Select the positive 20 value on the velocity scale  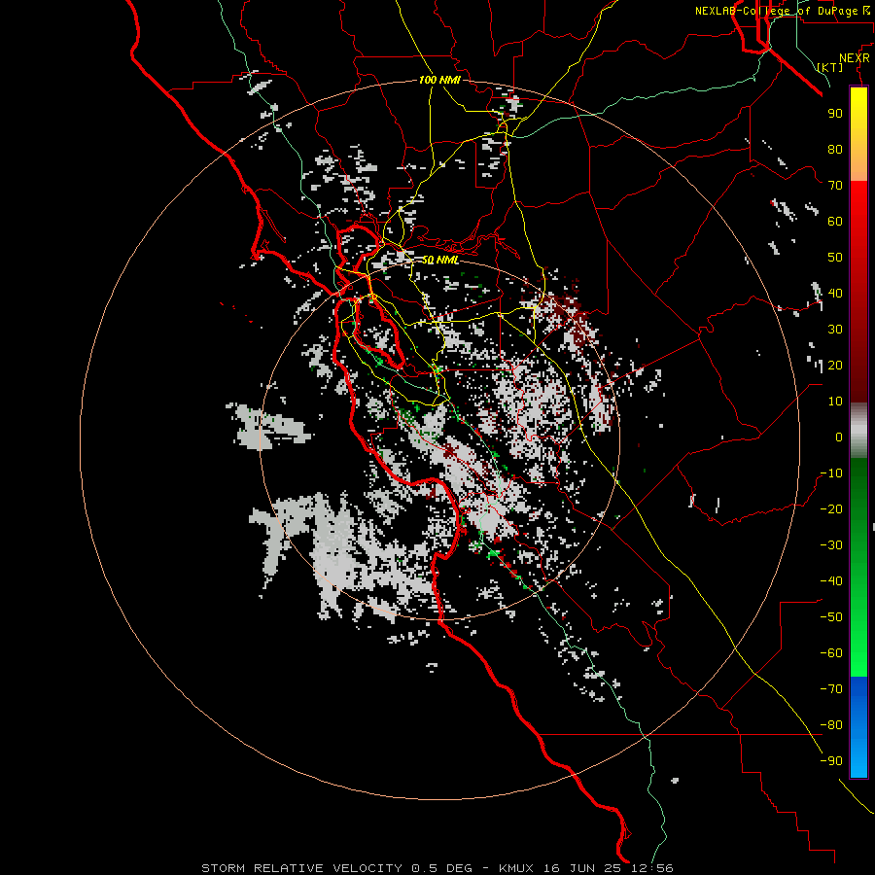835,366
